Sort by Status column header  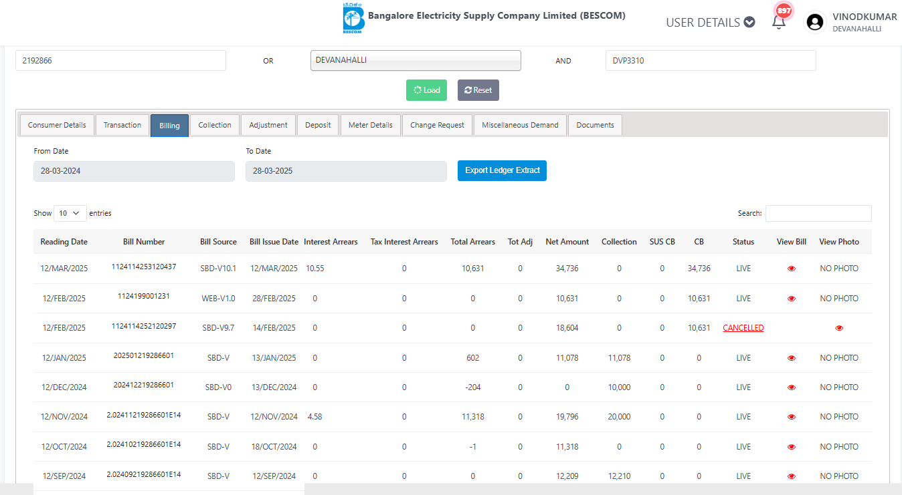743,242
